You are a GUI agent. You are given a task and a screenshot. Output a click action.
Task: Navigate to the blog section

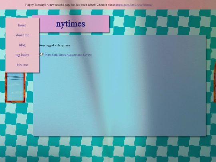click(22, 45)
